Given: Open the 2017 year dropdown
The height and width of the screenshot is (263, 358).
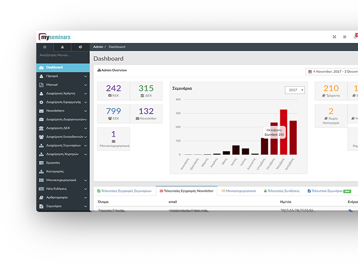Looking at the screenshot, I should [x=295, y=90].
